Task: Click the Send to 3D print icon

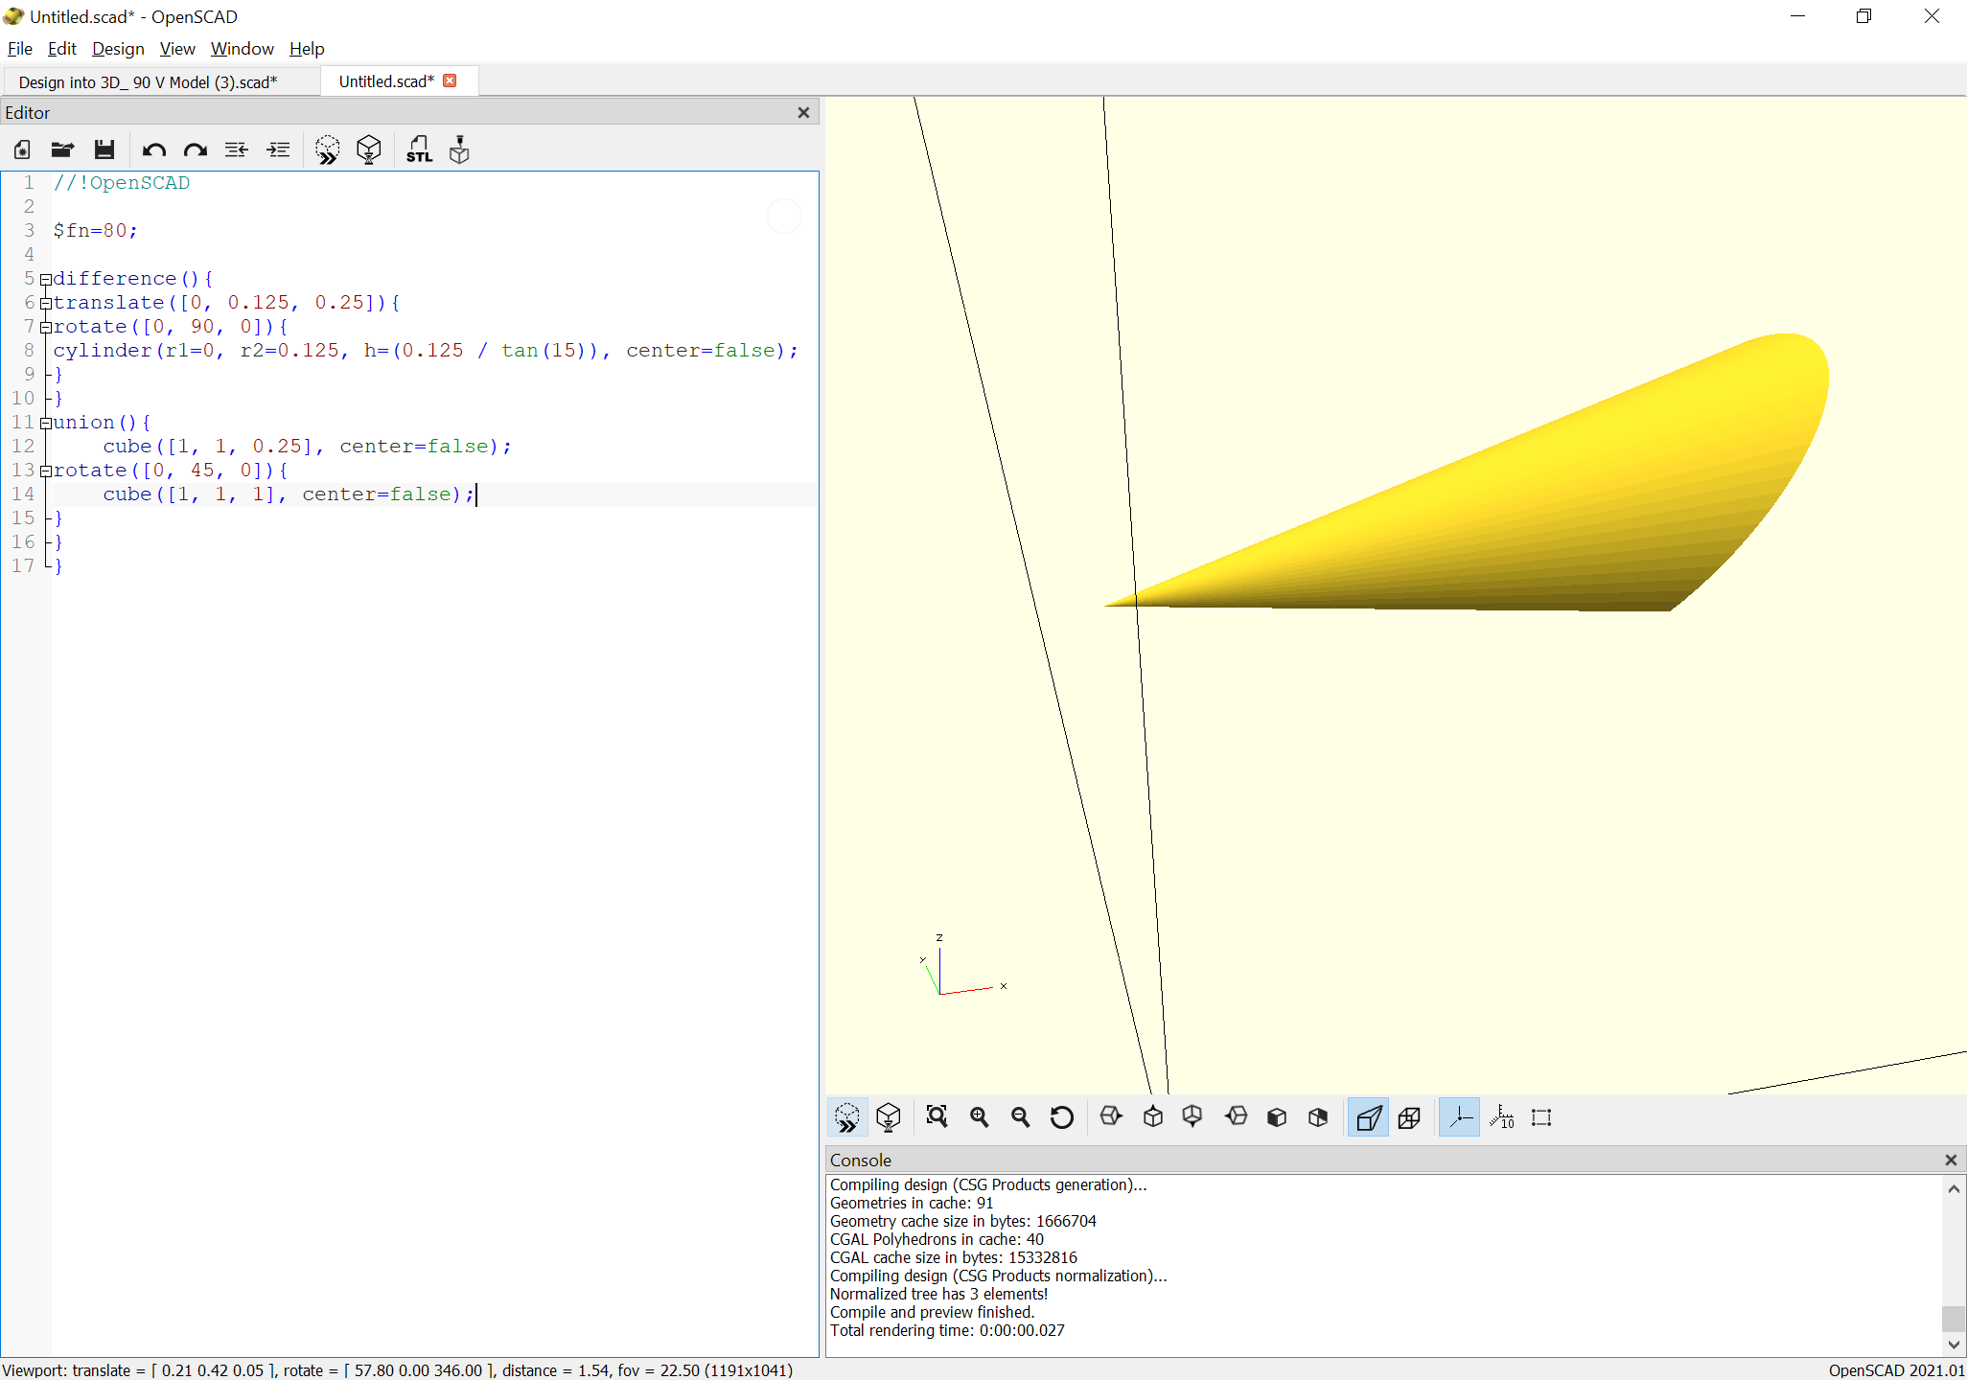Action: [x=459, y=149]
